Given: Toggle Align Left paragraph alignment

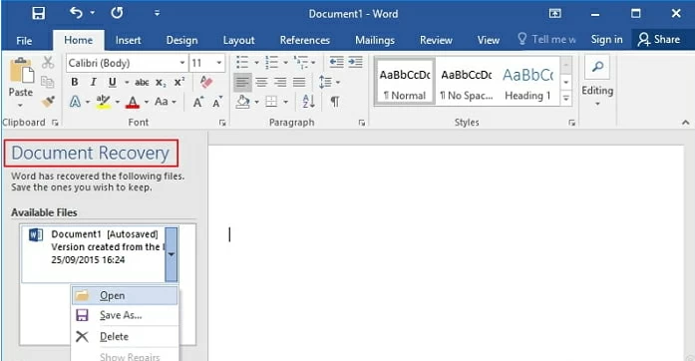Looking at the screenshot, I should pos(242,83).
